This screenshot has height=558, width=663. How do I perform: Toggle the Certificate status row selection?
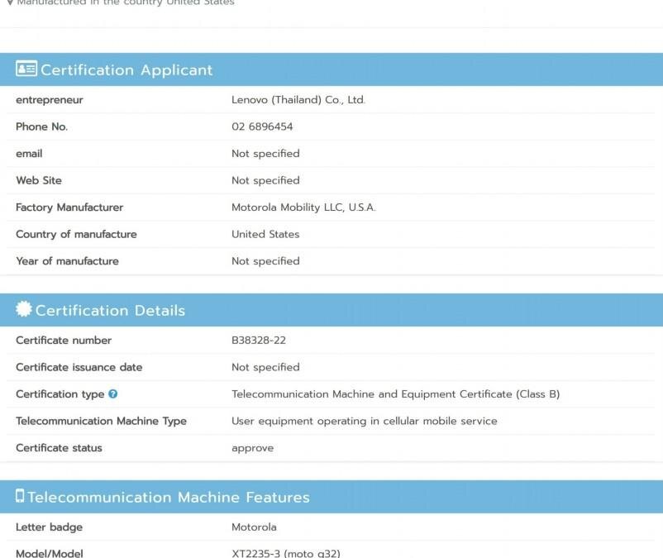pos(331,447)
